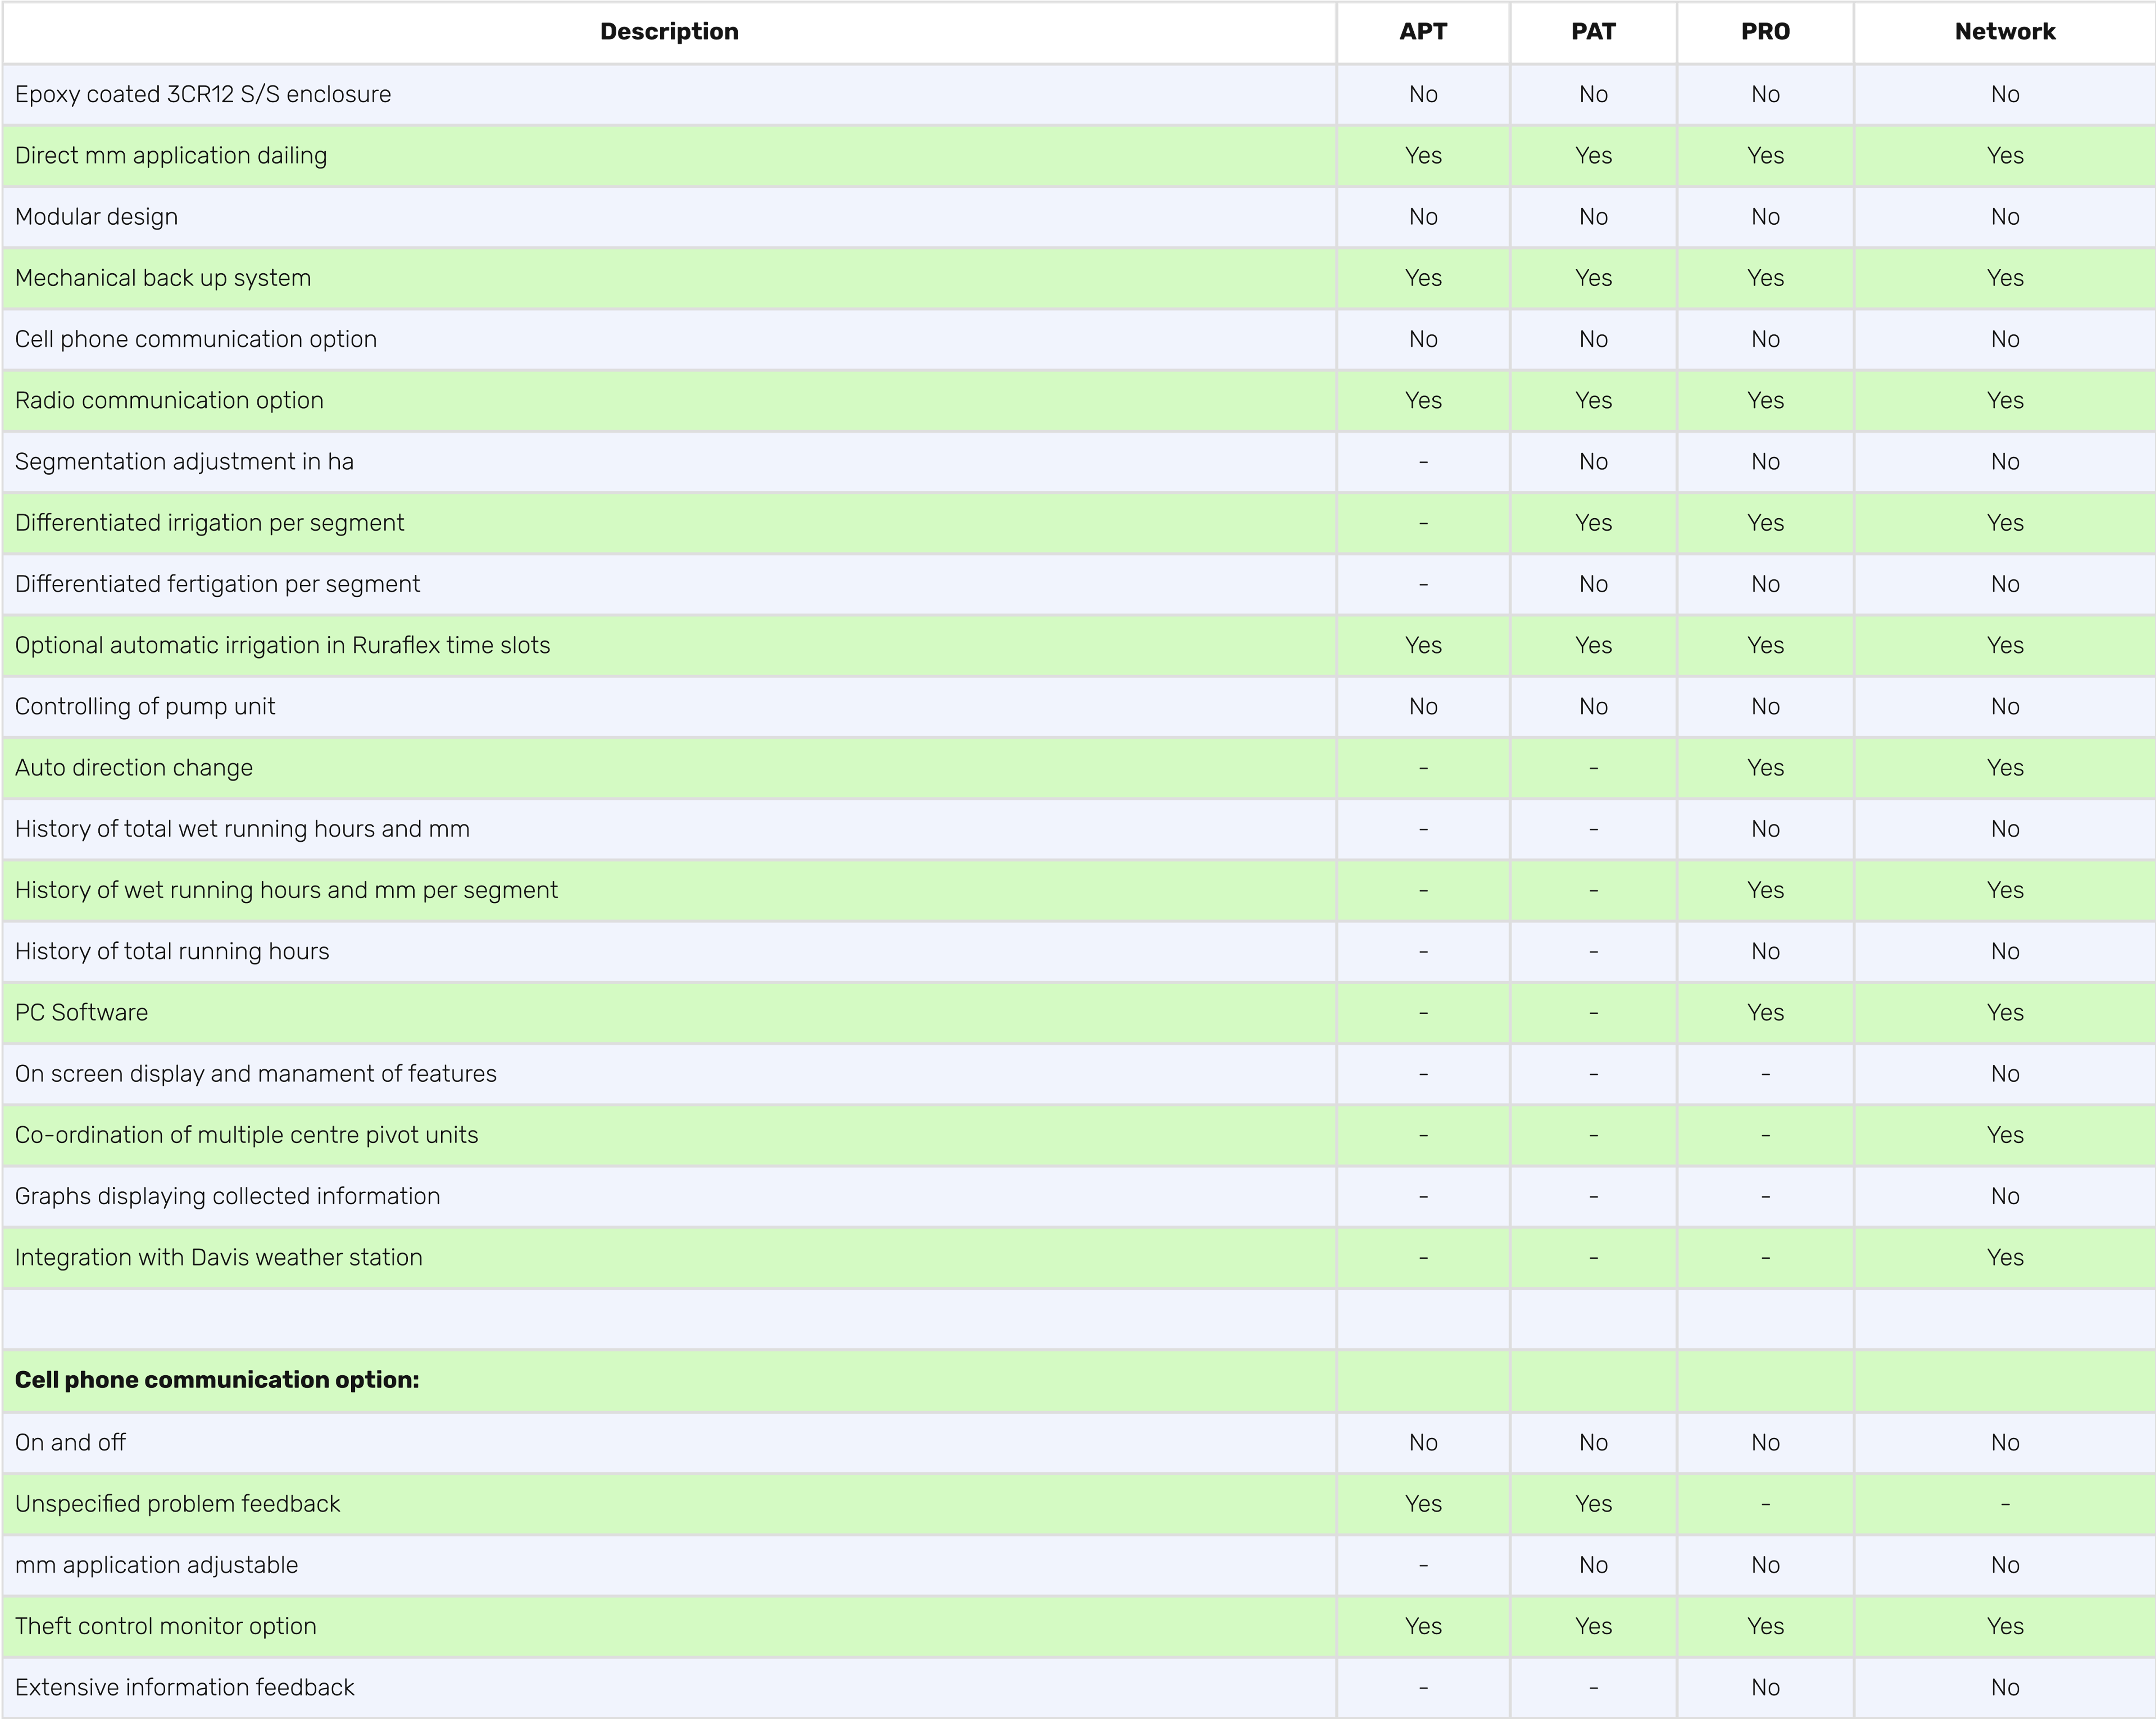The height and width of the screenshot is (1719, 2156).
Task: Click the Network column header
Action: (x=2005, y=32)
